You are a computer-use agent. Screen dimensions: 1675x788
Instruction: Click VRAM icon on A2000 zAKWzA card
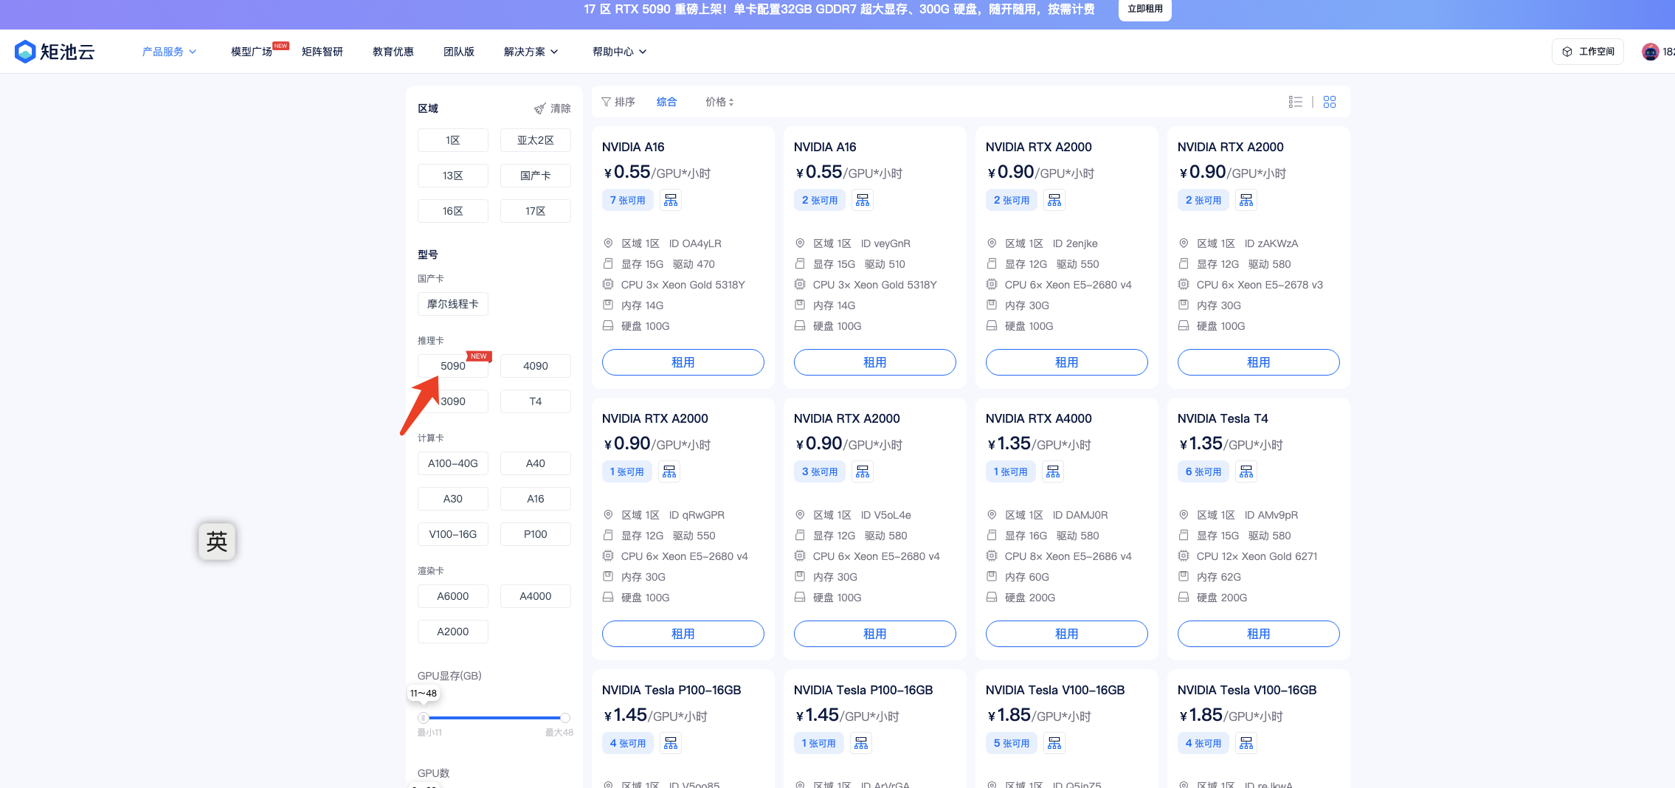point(1184,264)
